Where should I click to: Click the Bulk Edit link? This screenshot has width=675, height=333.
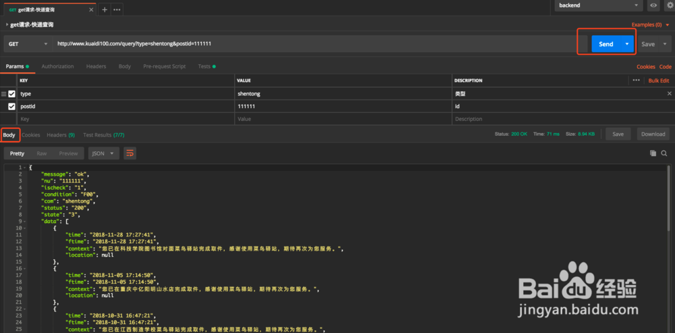[659, 80]
